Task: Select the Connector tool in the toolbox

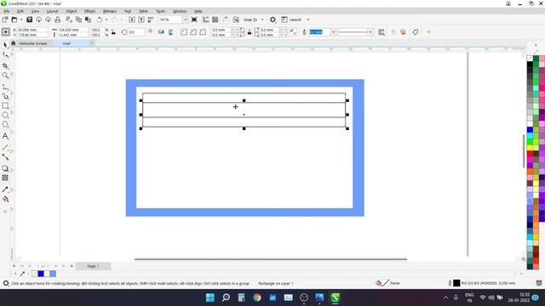Action: tap(5, 157)
